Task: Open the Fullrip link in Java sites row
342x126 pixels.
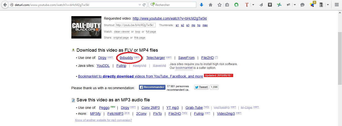Action: 121,66
